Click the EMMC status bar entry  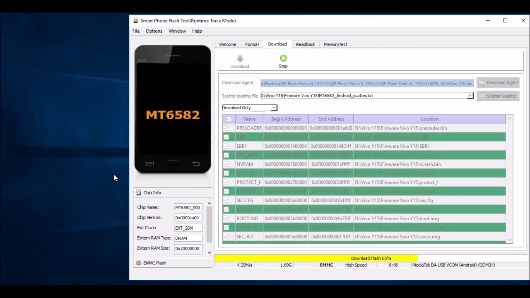326,265
